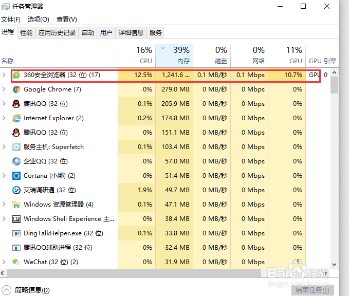The height and width of the screenshot is (296, 349).
Task: Click the horizontal scrollbar thumb
Action: (x=134, y=273)
